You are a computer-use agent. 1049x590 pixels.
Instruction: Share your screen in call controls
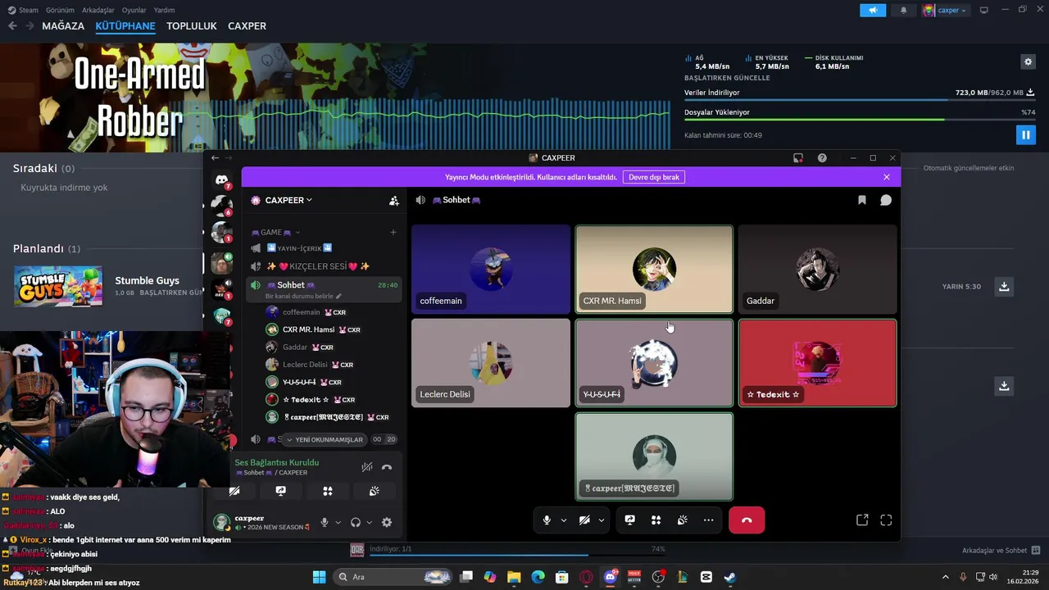point(629,520)
